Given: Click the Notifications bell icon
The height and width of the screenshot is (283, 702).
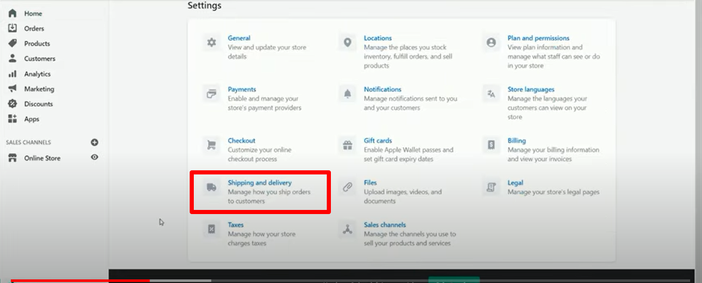Looking at the screenshot, I should pyautogui.click(x=347, y=94).
